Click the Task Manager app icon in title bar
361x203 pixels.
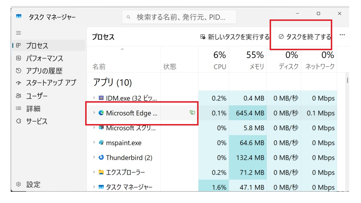(19, 16)
